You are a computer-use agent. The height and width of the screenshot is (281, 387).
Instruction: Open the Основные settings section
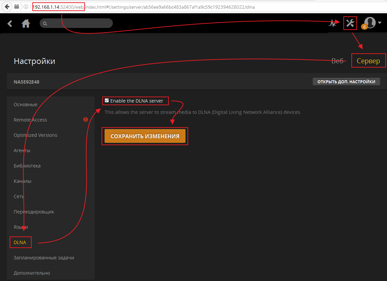51,105
